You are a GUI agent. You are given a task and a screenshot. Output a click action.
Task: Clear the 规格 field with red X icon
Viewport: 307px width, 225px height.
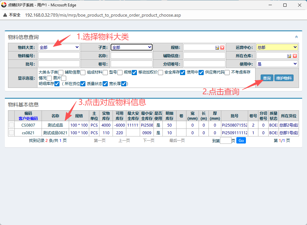pos(222,48)
